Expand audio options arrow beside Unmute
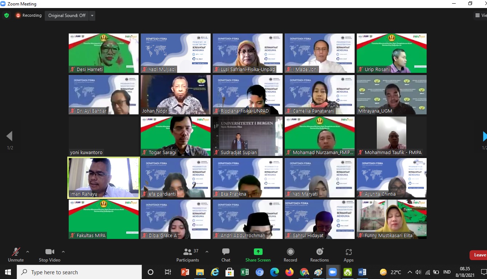 [x=28, y=252]
